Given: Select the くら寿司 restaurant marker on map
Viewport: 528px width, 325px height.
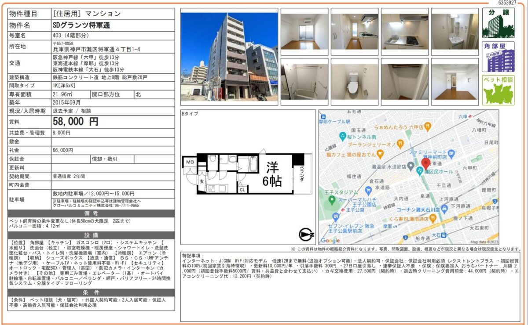Looking at the screenshot, I should [x=433, y=218].
